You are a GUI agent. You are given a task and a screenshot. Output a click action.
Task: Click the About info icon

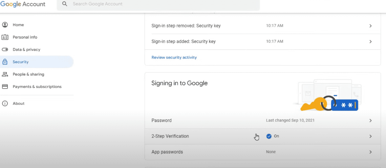click(5, 103)
